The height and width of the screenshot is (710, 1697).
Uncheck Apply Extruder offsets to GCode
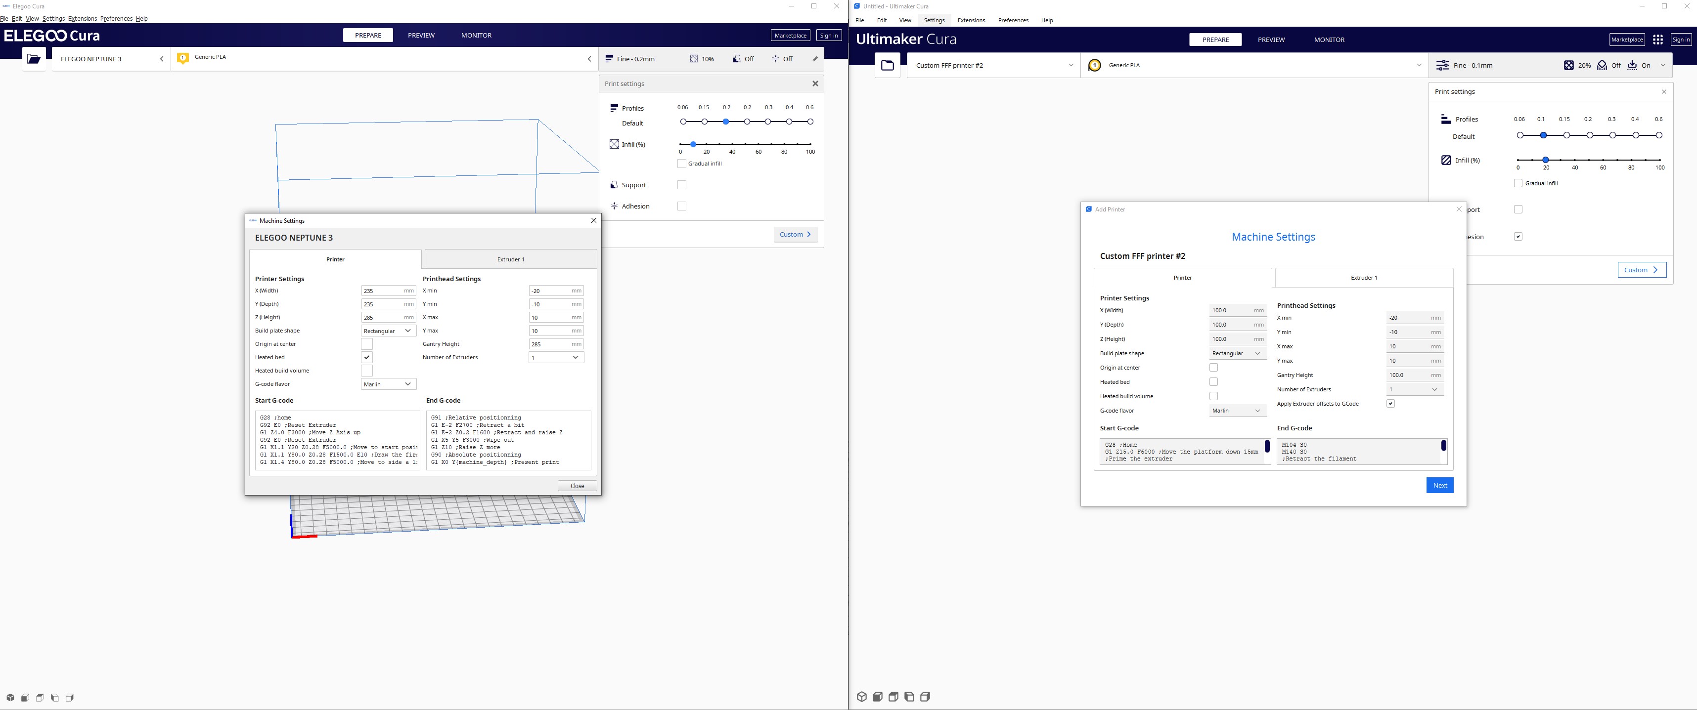click(x=1390, y=403)
